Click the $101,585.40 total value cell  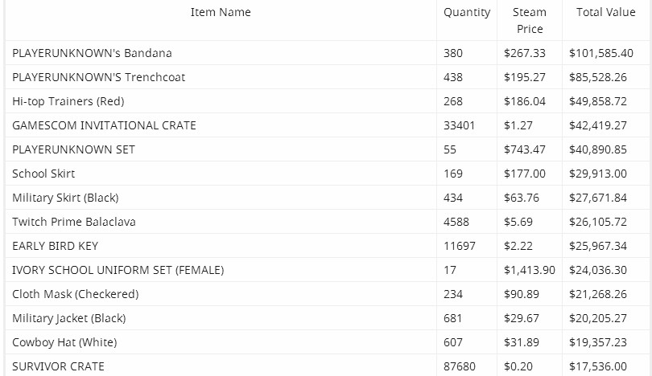click(x=600, y=53)
